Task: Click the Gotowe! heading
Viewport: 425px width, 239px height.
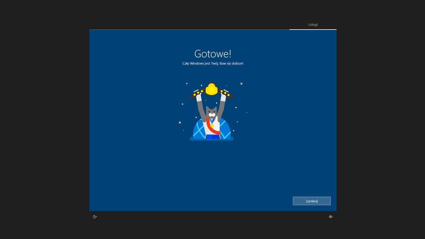Action: pyautogui.click(x=213, y=53)
